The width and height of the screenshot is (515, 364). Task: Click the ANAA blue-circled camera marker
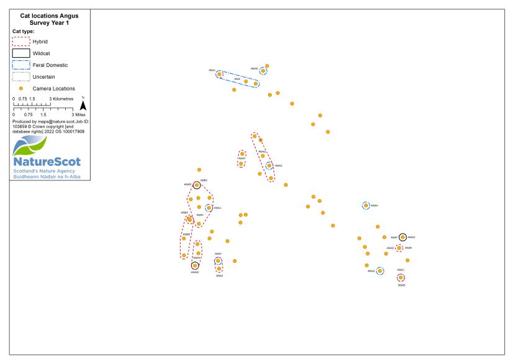click(x=380, y=271)
